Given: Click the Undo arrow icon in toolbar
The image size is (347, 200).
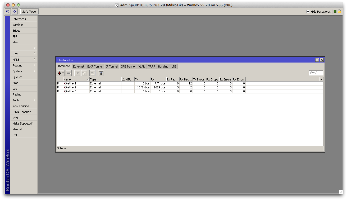Looking at the screenshot, I should coord(8,12).
